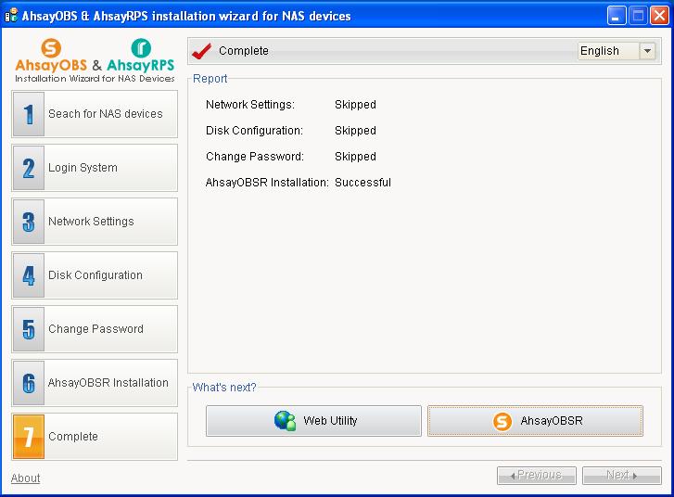Click the red Complete checkmark icon

point(201,51)
